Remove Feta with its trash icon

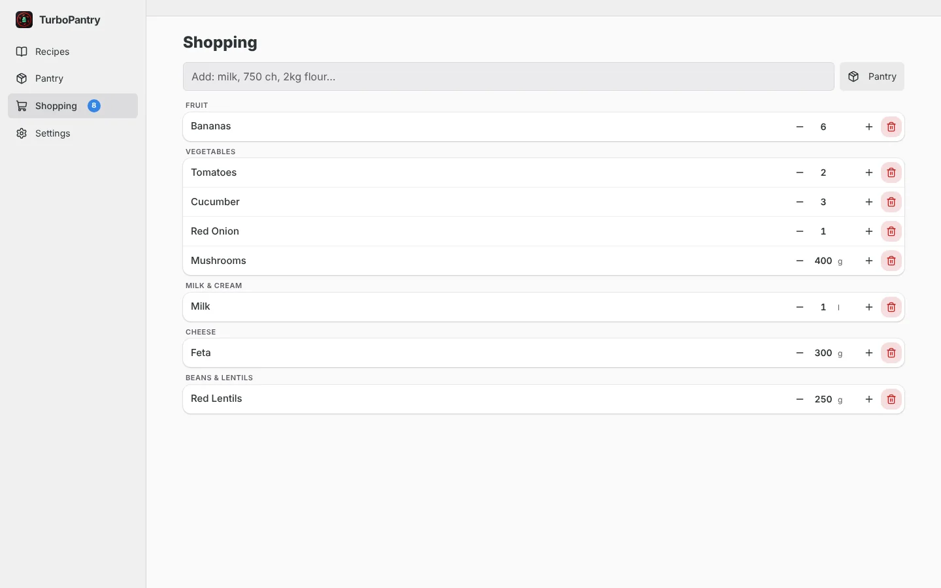tap(891, 353)
